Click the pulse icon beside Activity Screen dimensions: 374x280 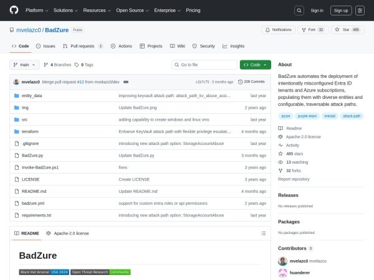tap(280, 145)
